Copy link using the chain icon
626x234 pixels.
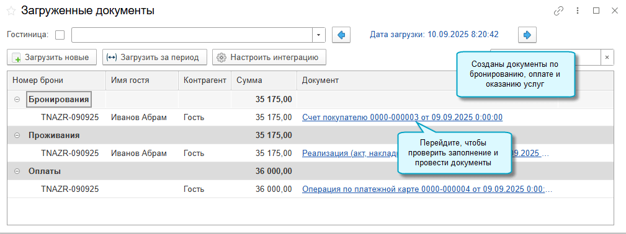[x=558, y=11]
